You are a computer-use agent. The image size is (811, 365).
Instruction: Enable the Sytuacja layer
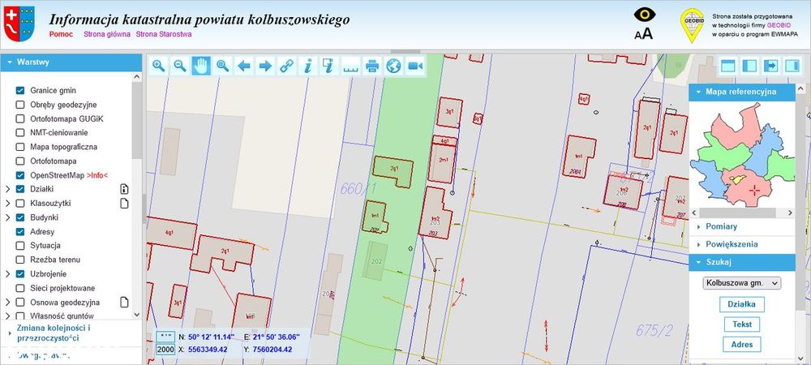point(20,246)
